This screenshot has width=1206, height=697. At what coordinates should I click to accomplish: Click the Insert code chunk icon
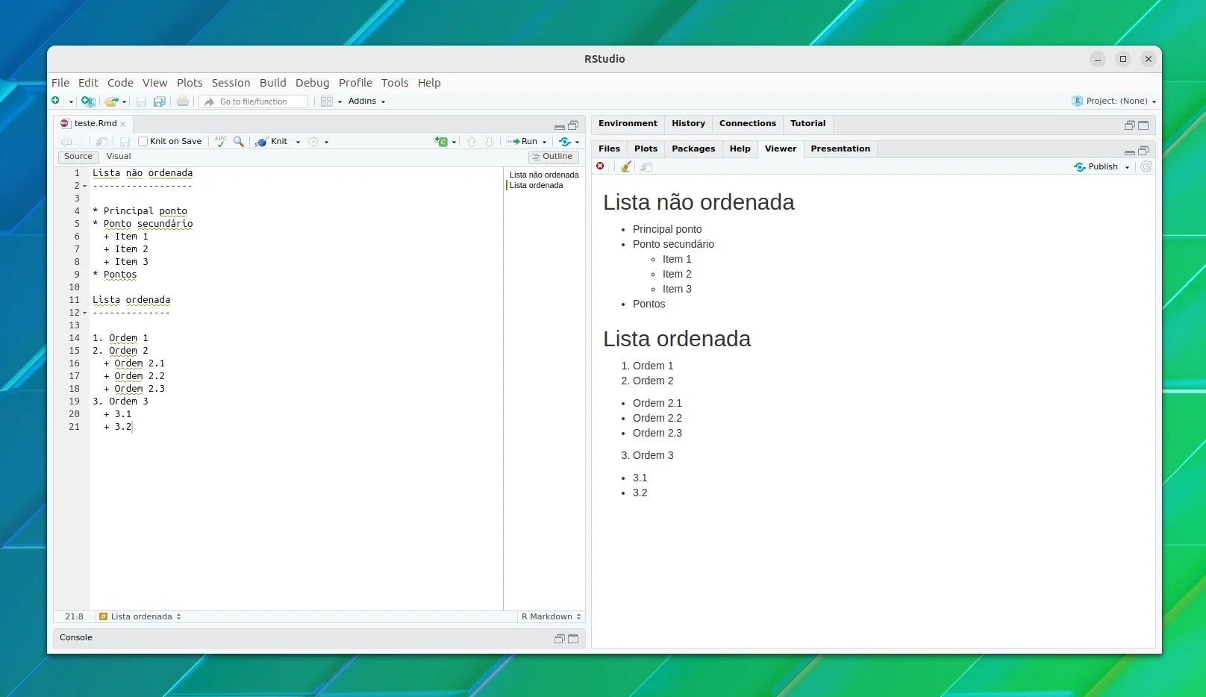(x=442, y=141)
